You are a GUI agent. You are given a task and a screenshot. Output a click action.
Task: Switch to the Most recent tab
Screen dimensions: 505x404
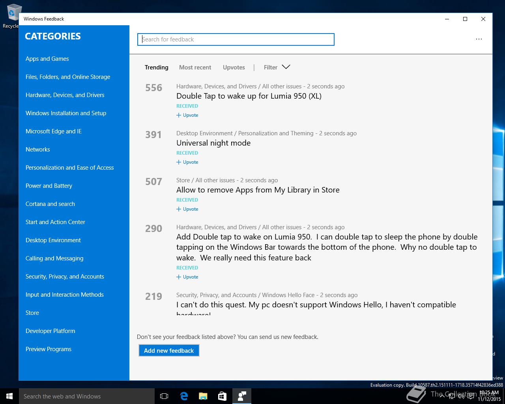pyautogui.click(x=195, y=67)
